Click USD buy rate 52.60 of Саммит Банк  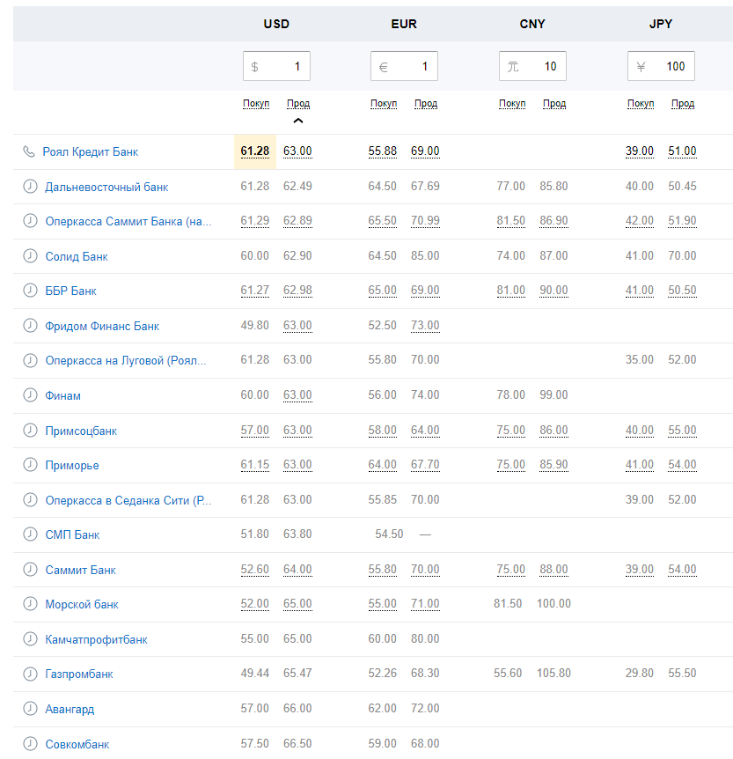click(255, 570)
